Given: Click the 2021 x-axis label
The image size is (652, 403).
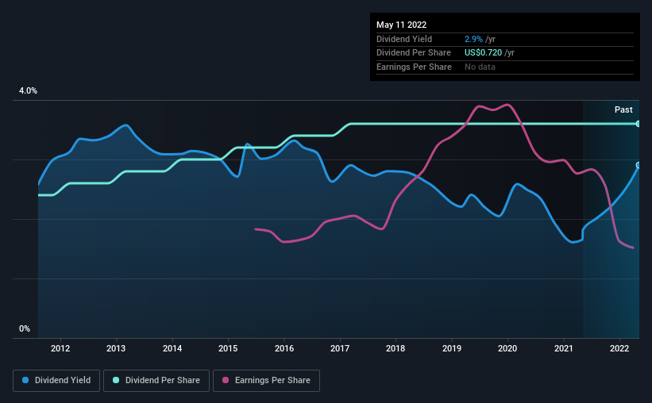Looking at the screenshot, I should point(563,348).
